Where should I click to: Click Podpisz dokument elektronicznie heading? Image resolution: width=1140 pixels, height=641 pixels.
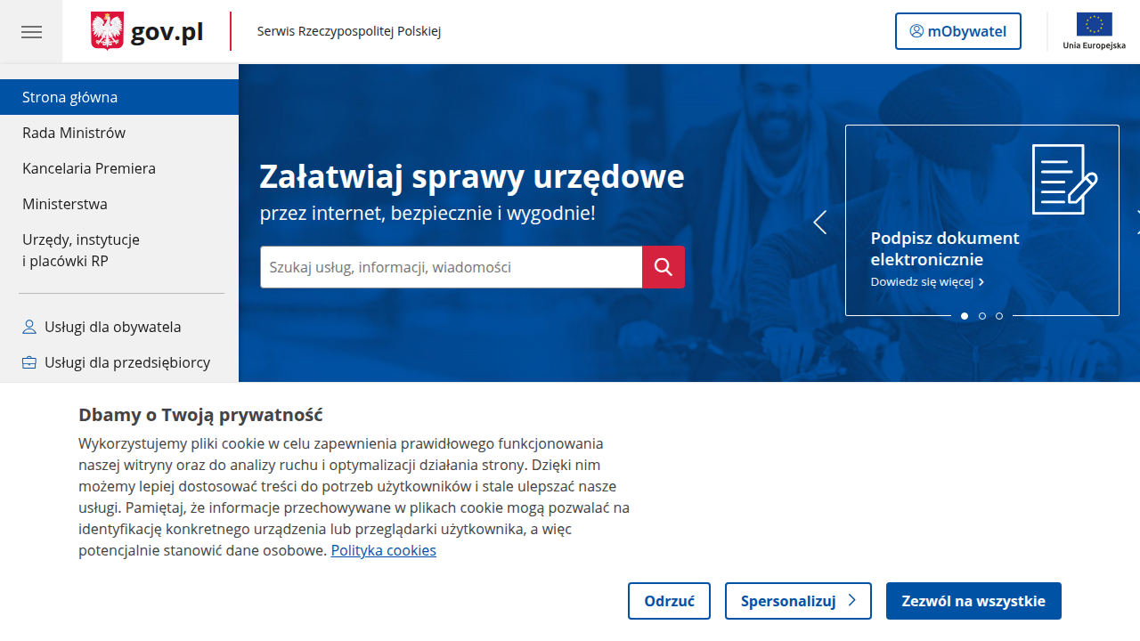(945, 248)
